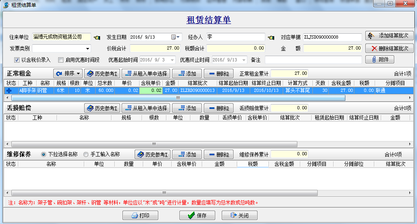Enable the 启用优惠时间段 checkbox

(x=61, y=60)
